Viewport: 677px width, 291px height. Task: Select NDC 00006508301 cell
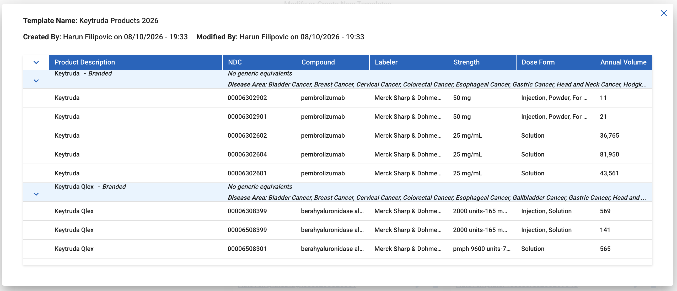247,249
